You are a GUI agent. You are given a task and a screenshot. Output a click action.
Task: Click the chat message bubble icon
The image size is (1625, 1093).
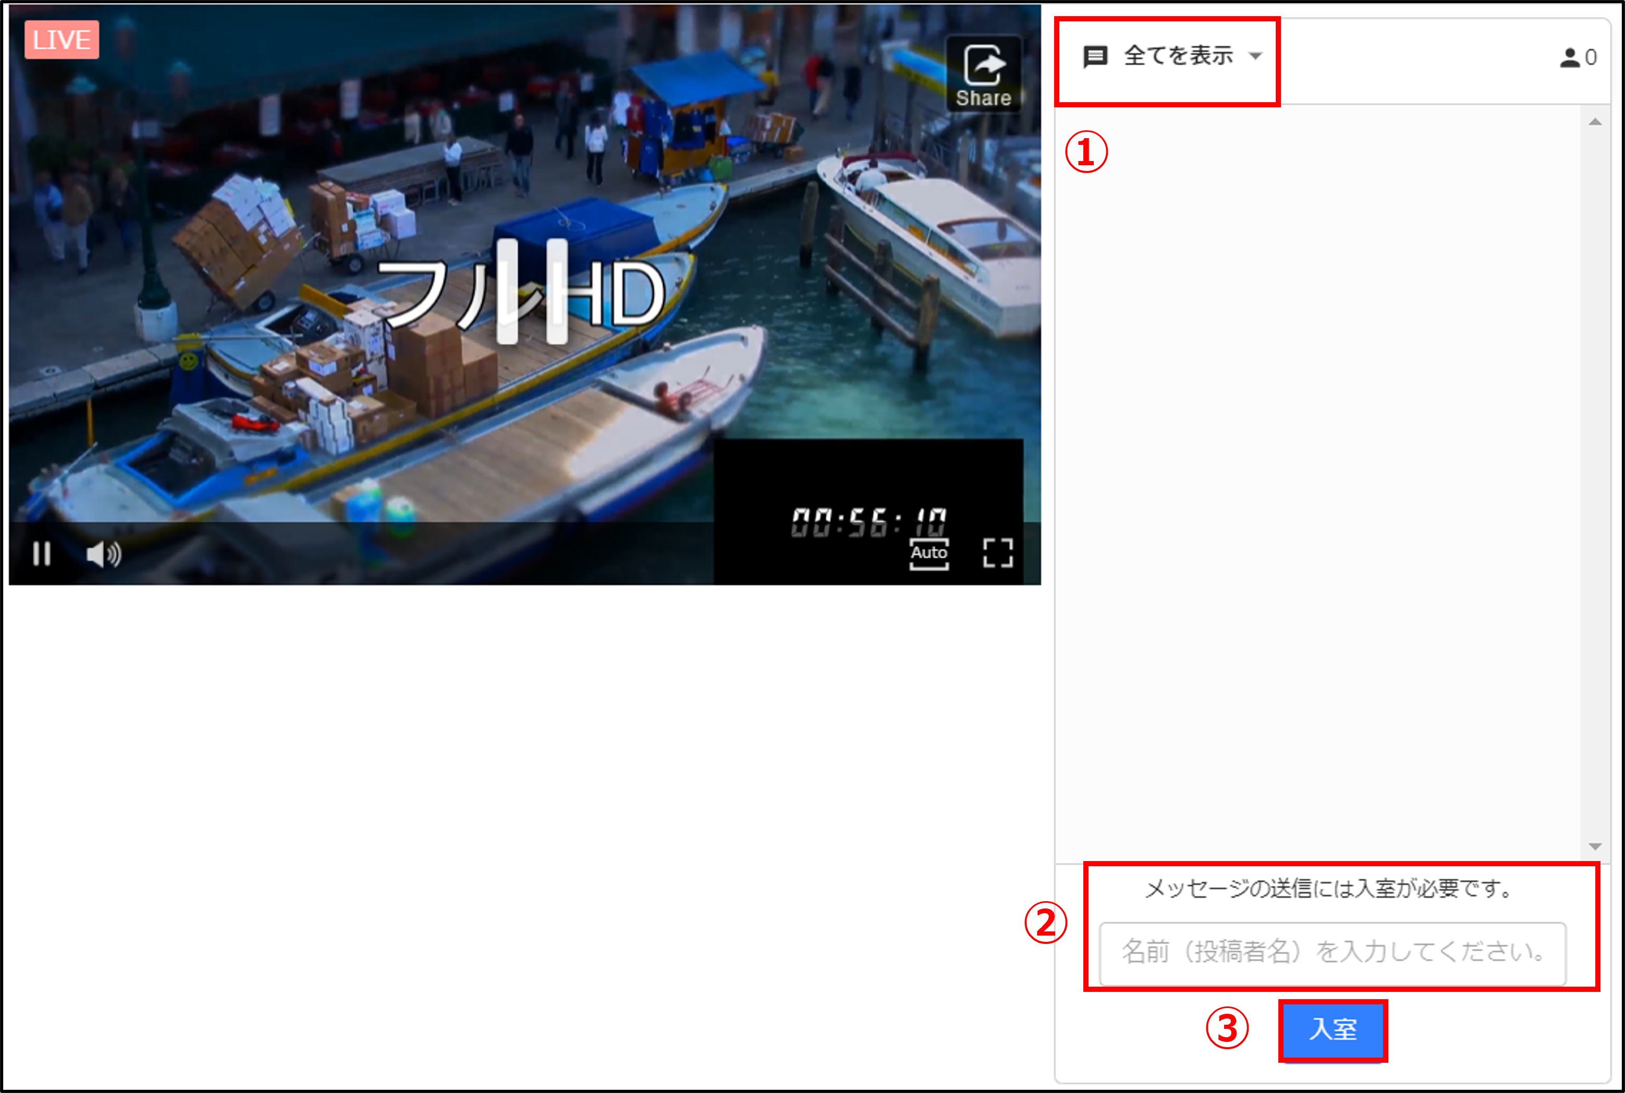(x=1095, y=56)
